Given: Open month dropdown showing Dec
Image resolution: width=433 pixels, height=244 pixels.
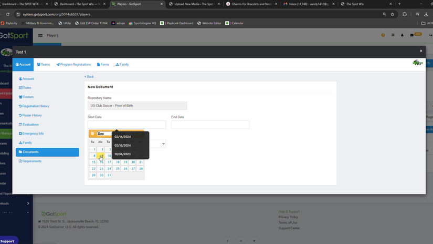Looking at the screenshot, I should (104, 134).
